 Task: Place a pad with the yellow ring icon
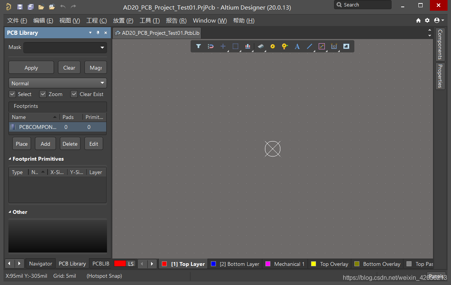click(273, 46)
